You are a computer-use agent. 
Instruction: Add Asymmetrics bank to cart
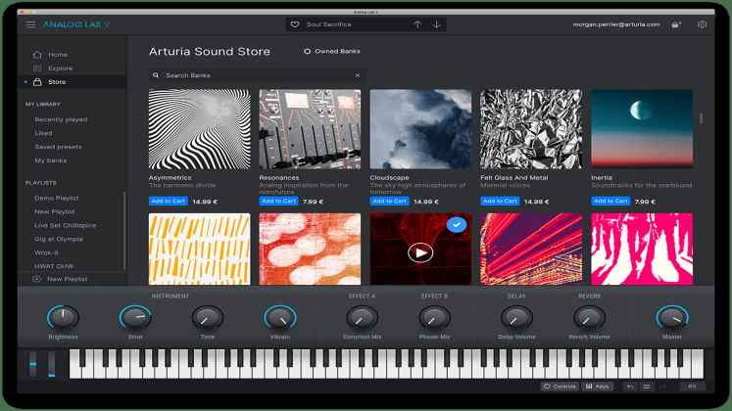point(168,201)
